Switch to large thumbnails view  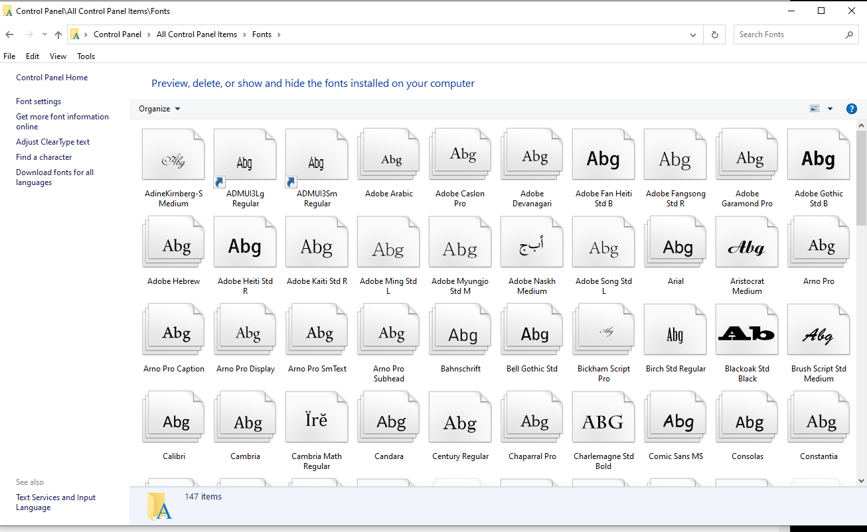tap(815, 107)
